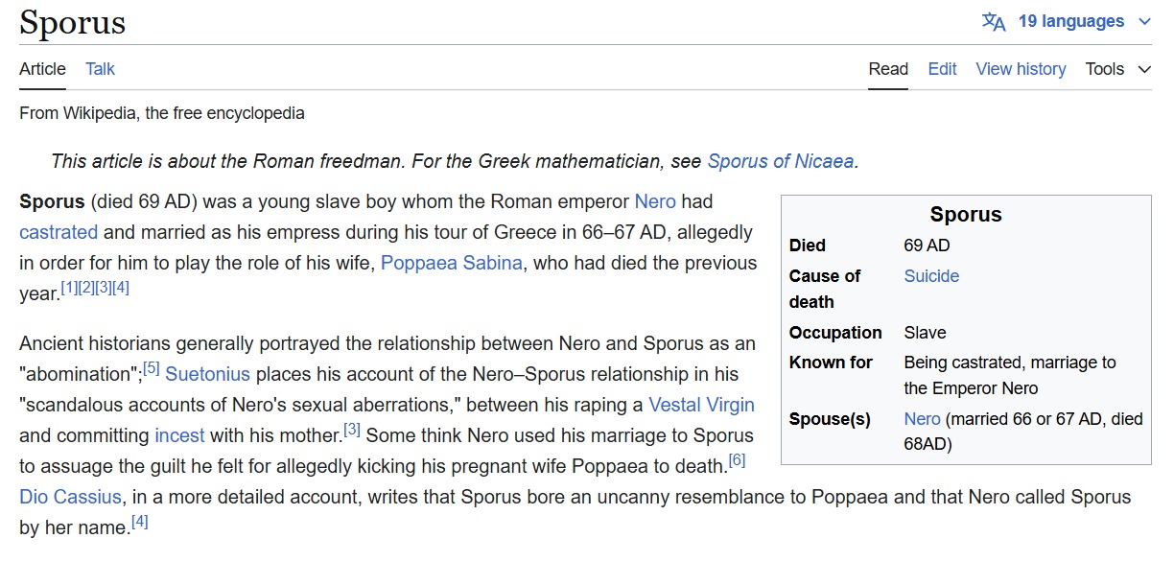The height and width of the screenshot is (585, 1174).
Task: Open the Edit tab
Action: click(942, 69)
